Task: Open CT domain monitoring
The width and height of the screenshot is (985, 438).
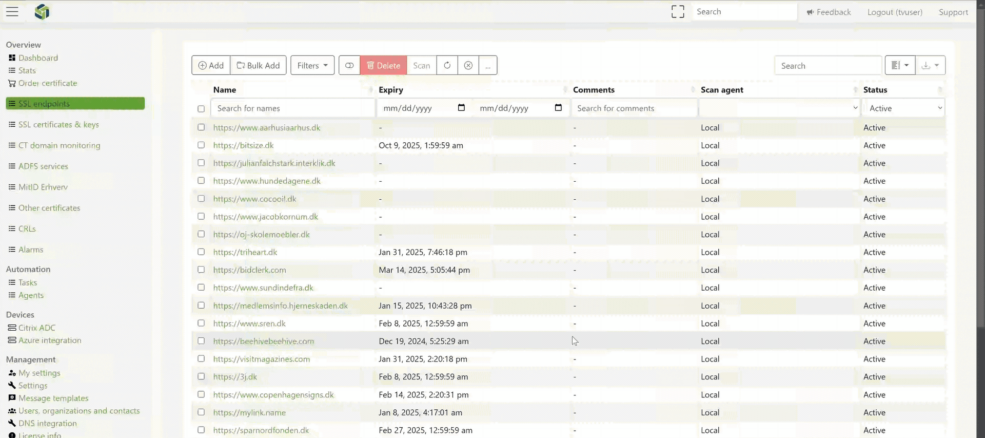Action: tap(54, 145)
